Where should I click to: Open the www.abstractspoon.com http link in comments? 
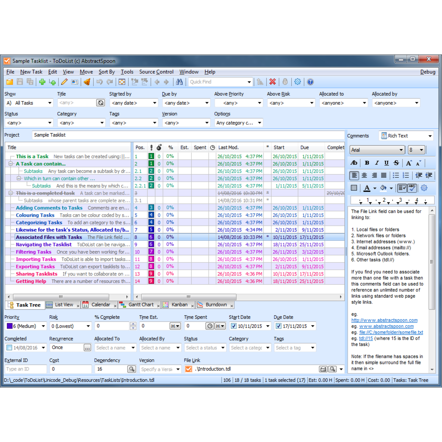[384, 320]
